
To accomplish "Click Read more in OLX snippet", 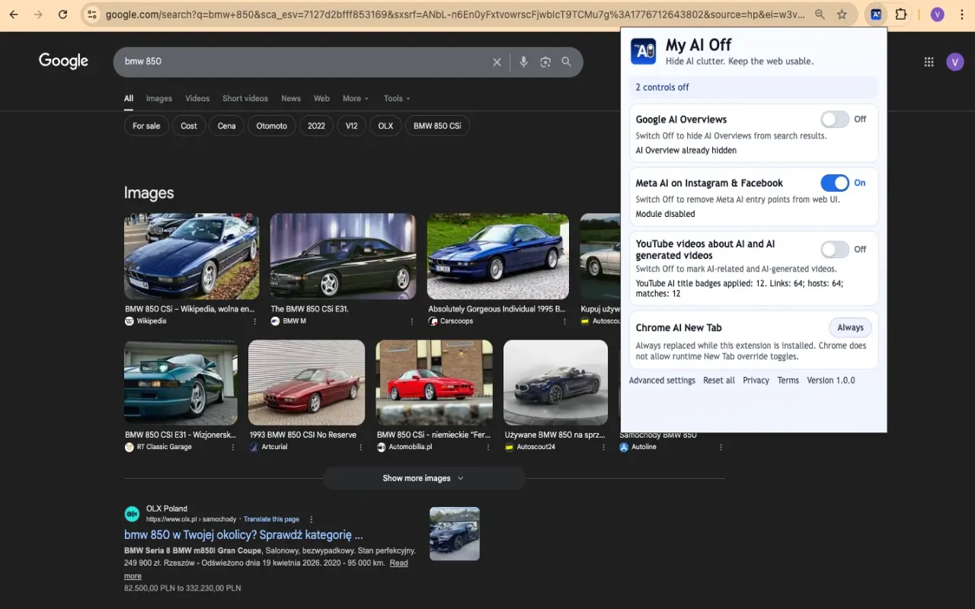I will [x=266, y=569].
